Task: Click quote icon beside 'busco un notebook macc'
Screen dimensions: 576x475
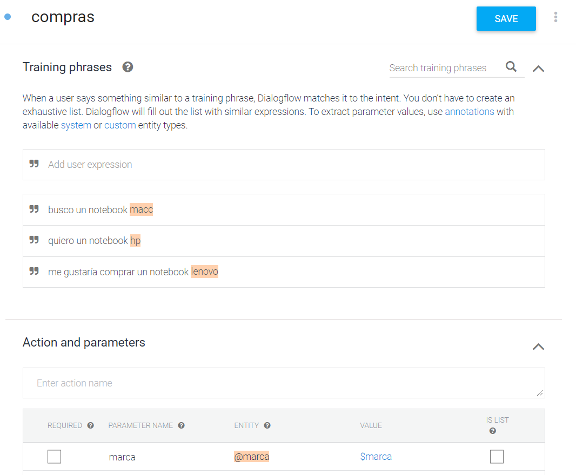Action: coord(34,209)
